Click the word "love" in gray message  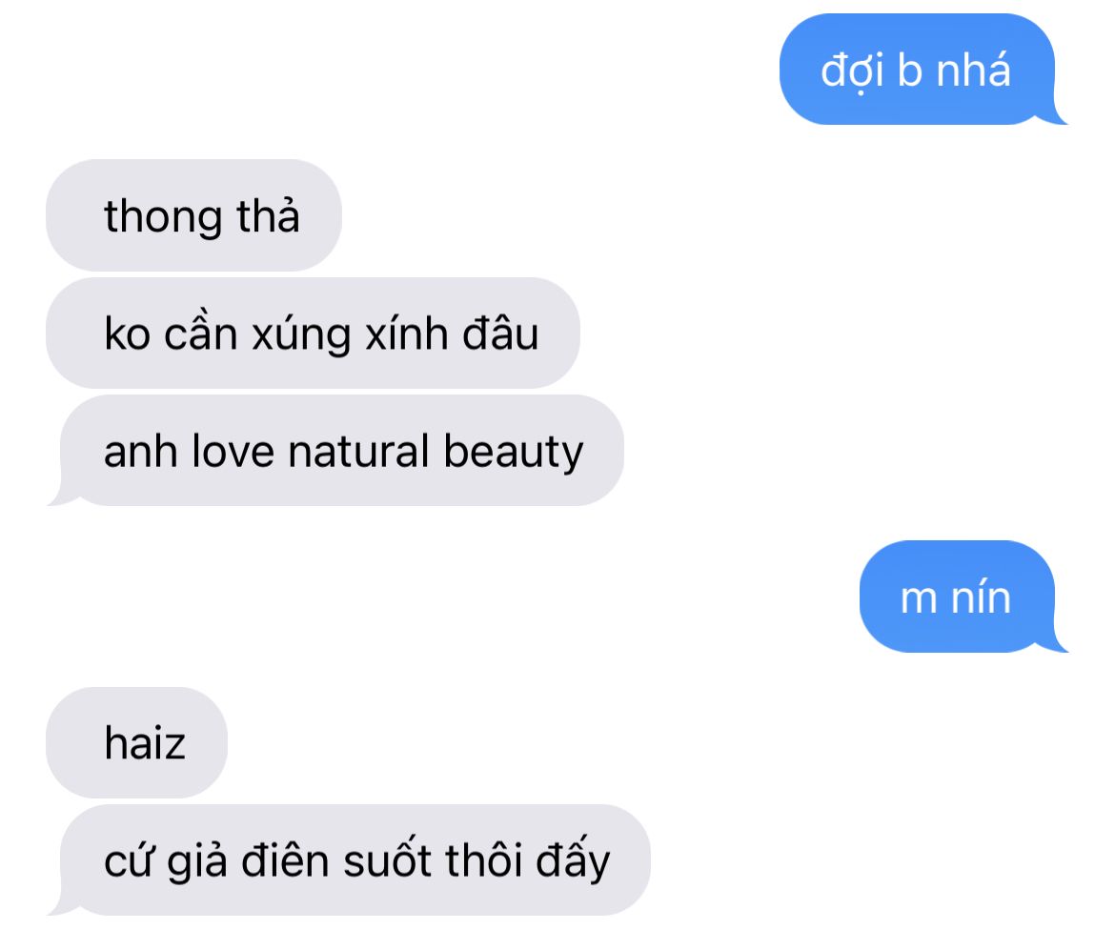pyautogui.click(x=233, y=451)
